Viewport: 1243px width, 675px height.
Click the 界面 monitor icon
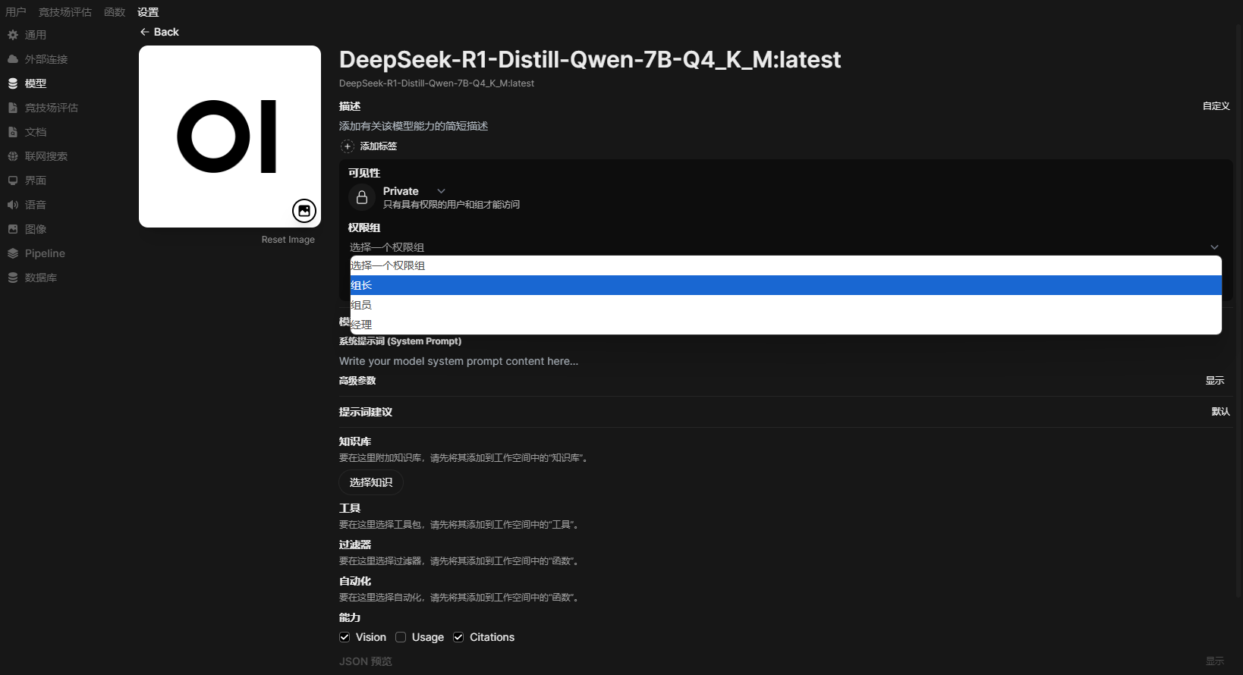pos(13,181)
